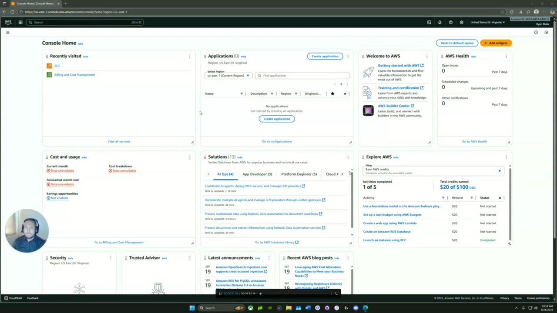Open the Go to AWS Health link

[474, 141]
